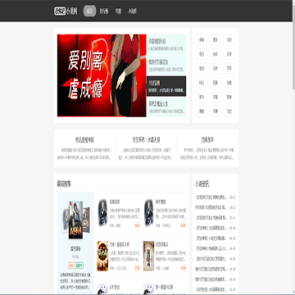Screen dimensions: 295x295
Task: Click the orange genre tag in the first dark-blue-cover card
Action: pos(137,225)
